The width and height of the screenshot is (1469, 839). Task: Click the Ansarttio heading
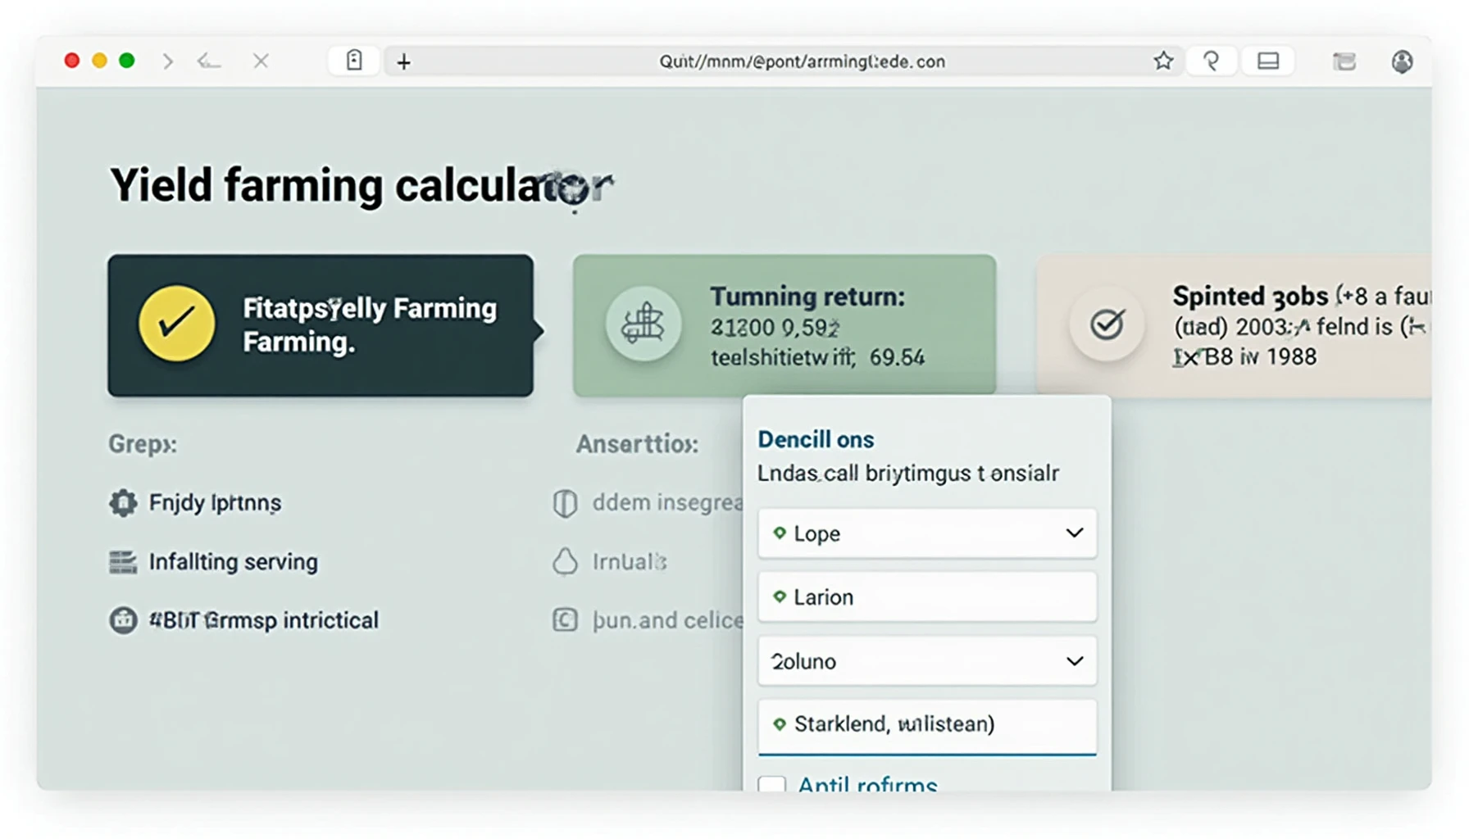pos(637,444)
